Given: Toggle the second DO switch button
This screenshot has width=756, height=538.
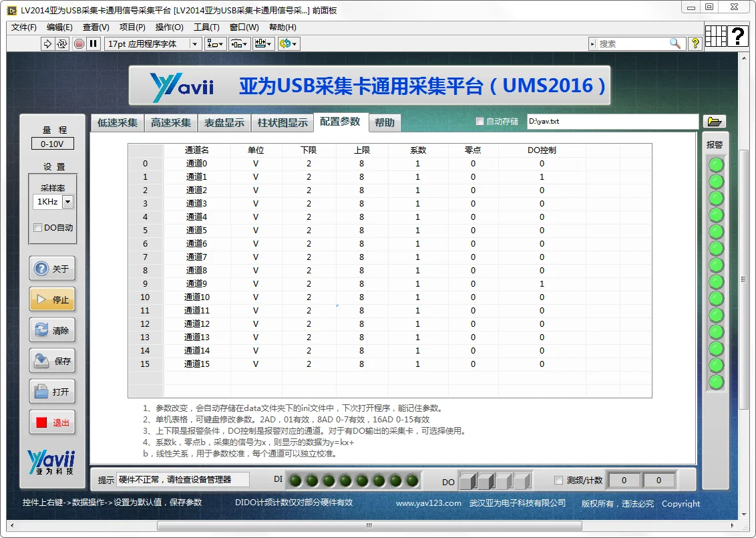Looking at the screenshot, I should (x=486, y=481).
